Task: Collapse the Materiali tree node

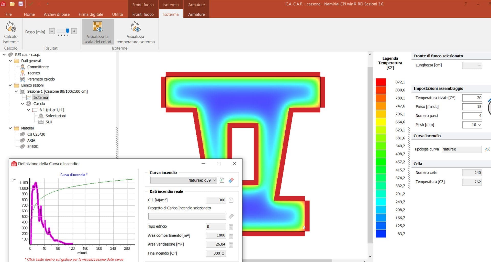Action: tap(10, 128)
